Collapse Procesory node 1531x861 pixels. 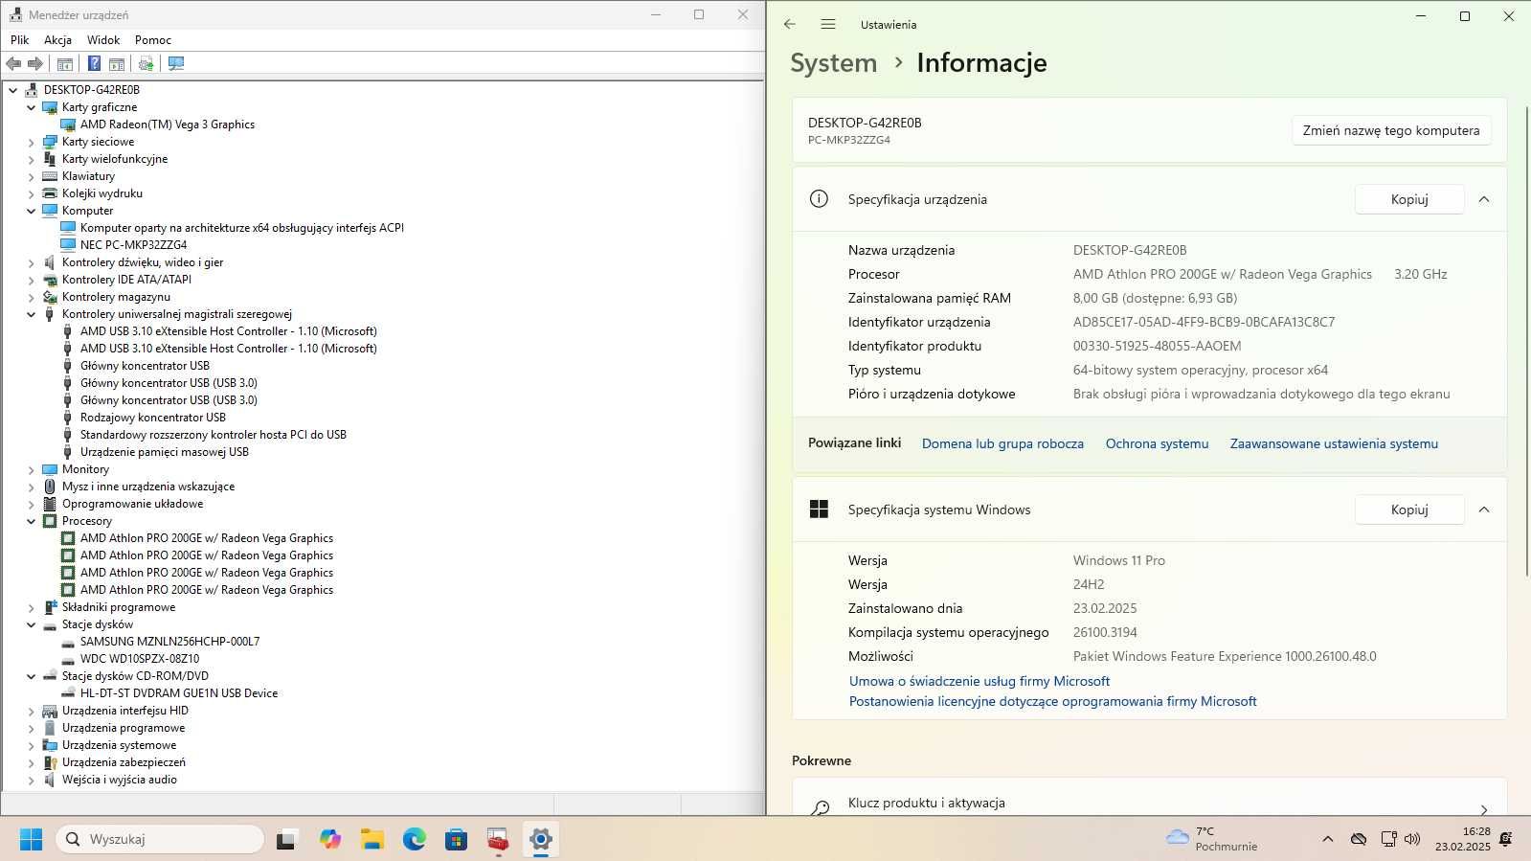32,521
